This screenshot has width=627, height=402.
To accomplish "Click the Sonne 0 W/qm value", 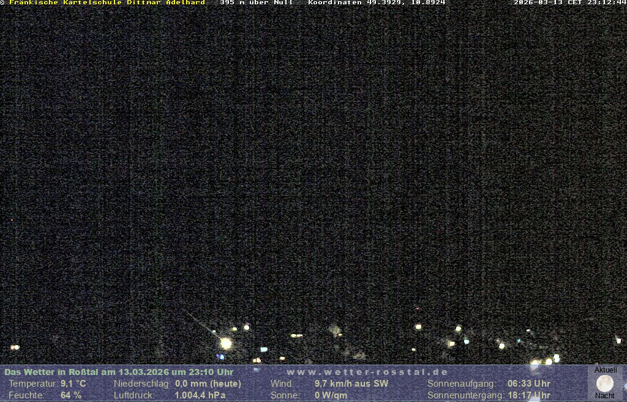I will [331, 395].
